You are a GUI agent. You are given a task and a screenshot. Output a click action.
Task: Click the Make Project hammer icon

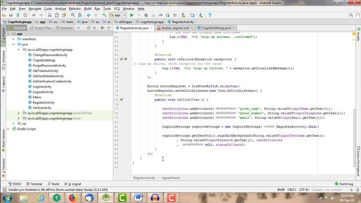tap(104, 15)
